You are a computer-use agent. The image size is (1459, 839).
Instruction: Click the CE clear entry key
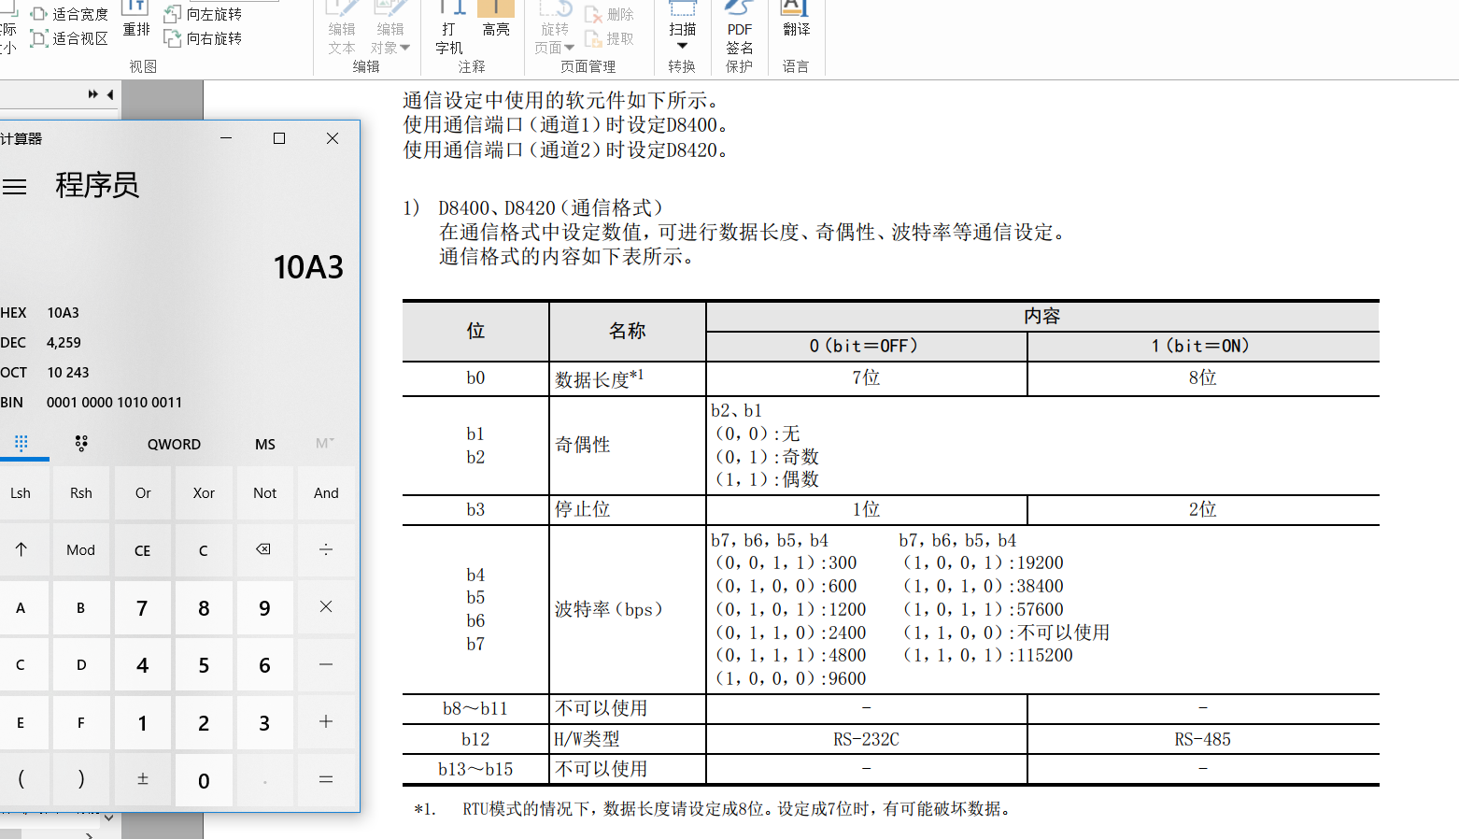coord(142,550)
